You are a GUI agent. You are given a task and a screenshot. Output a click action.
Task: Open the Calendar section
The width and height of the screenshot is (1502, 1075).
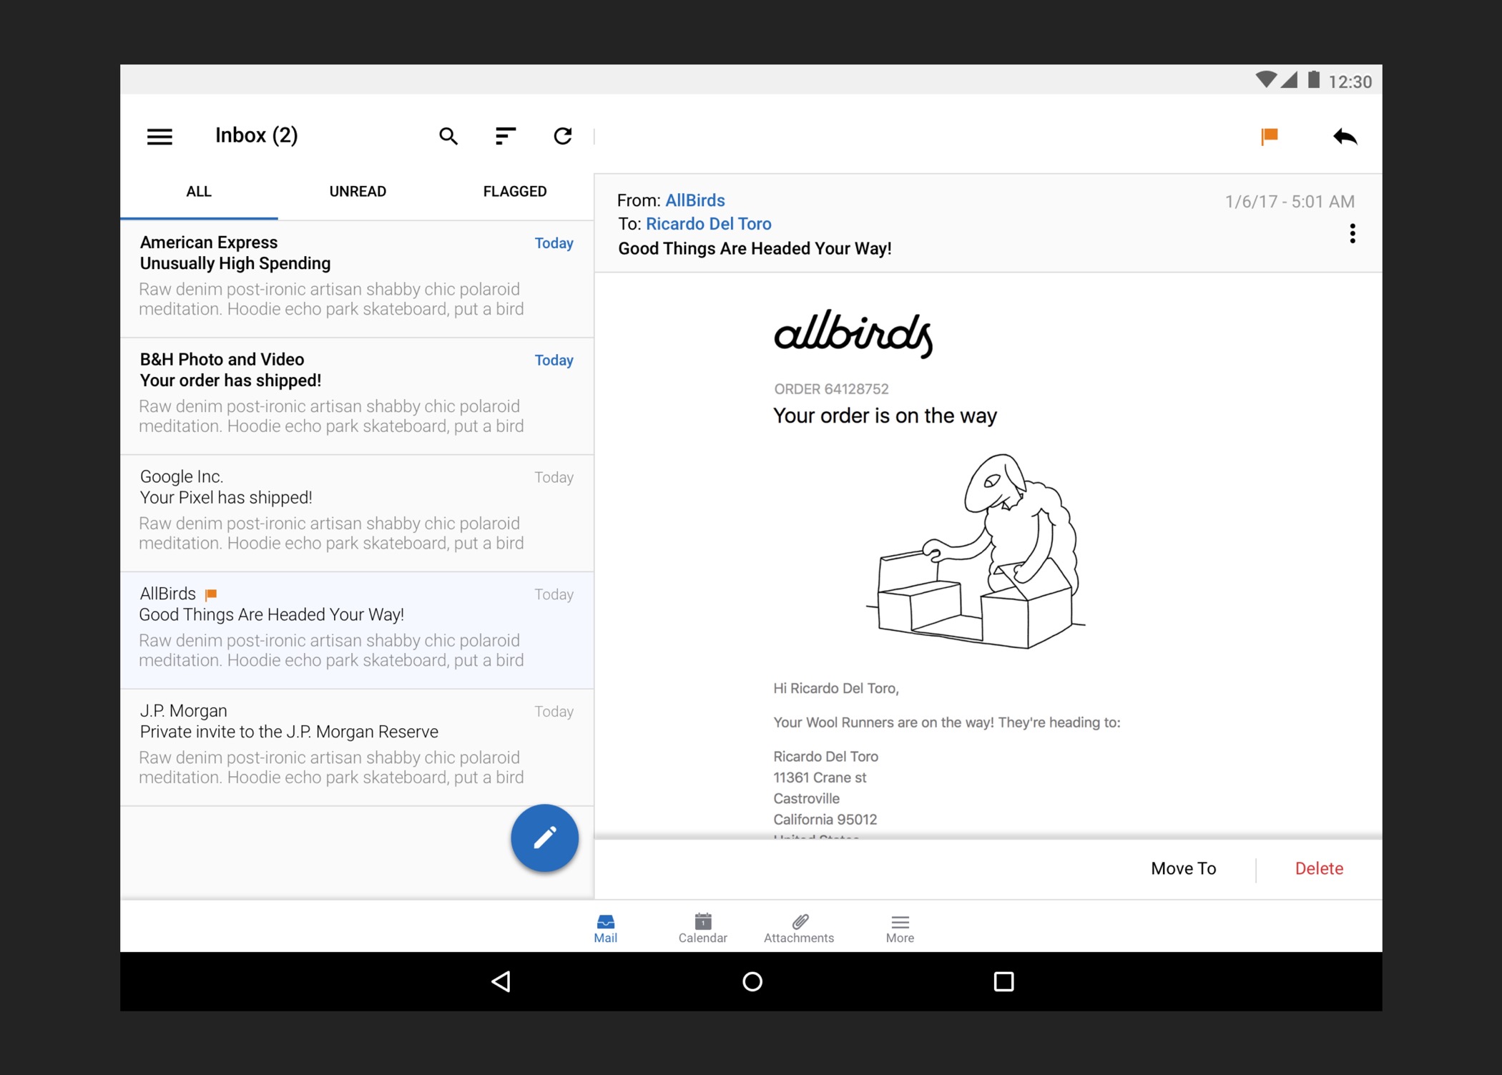[x=702, y=928]
